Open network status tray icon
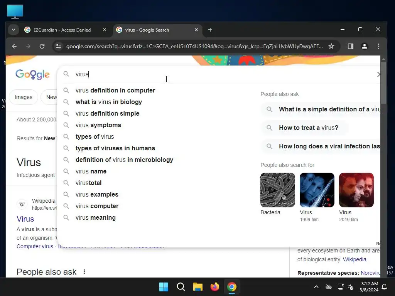 (x=341, y=287)
